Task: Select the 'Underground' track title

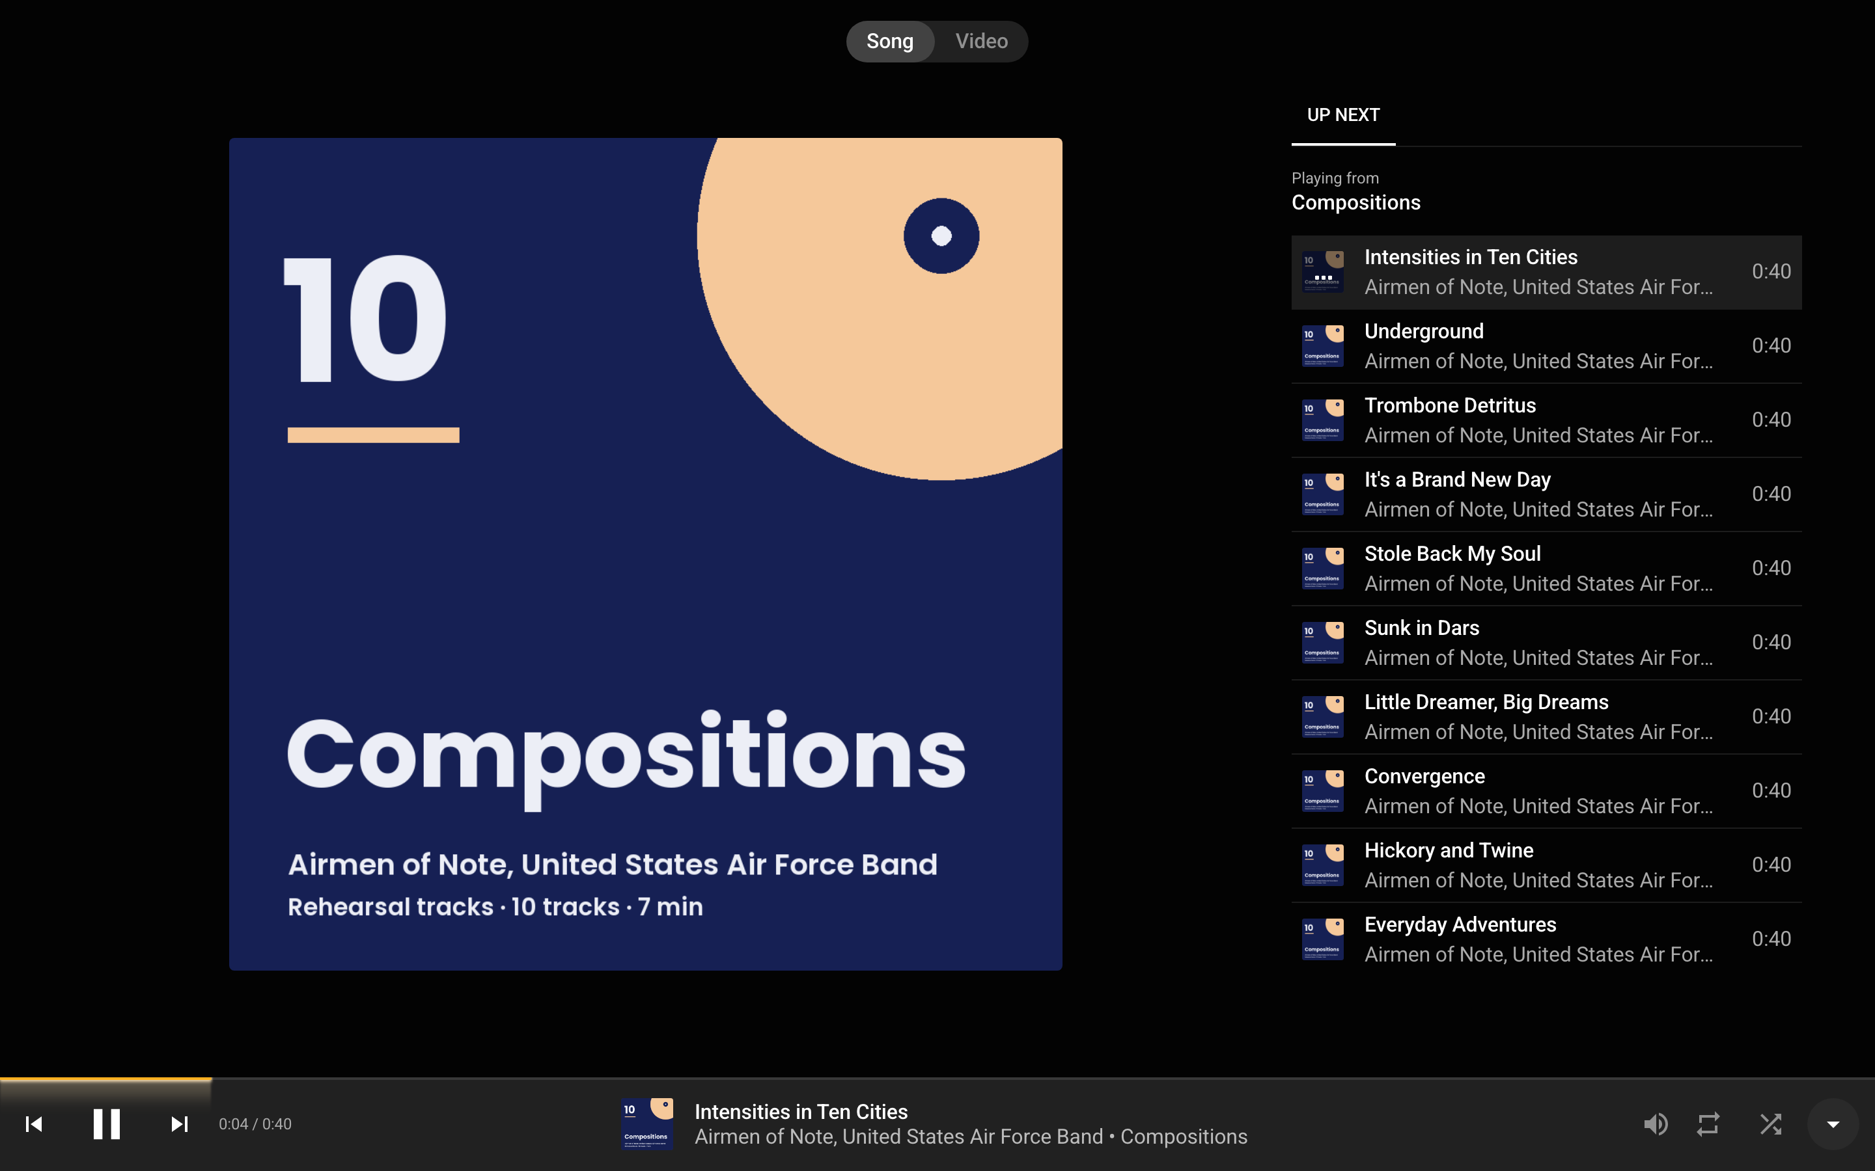Action: coord(1424,332)
